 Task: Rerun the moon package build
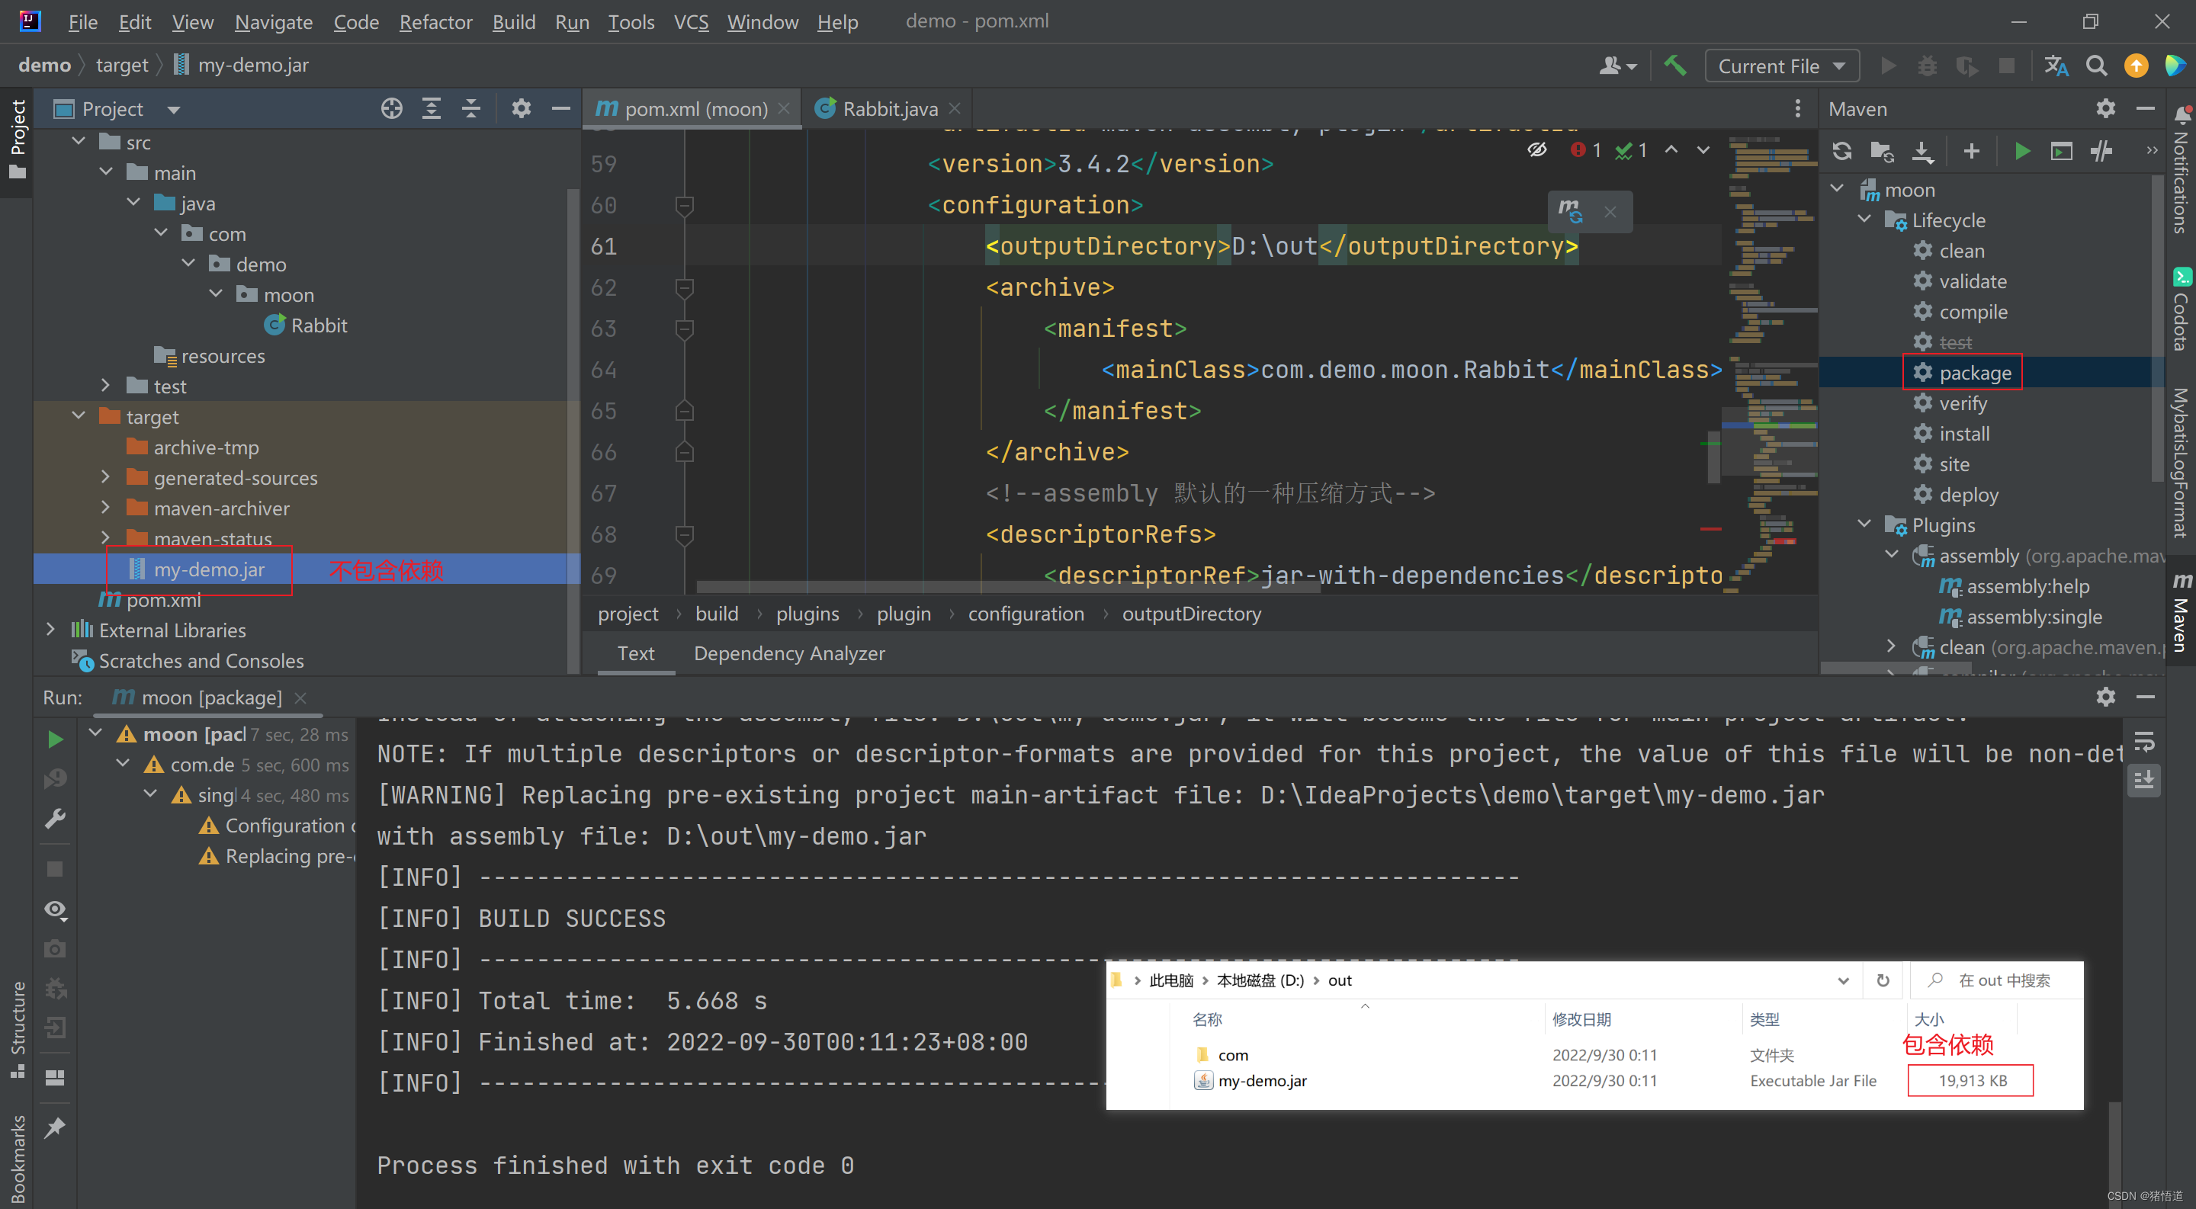(56, 739)
